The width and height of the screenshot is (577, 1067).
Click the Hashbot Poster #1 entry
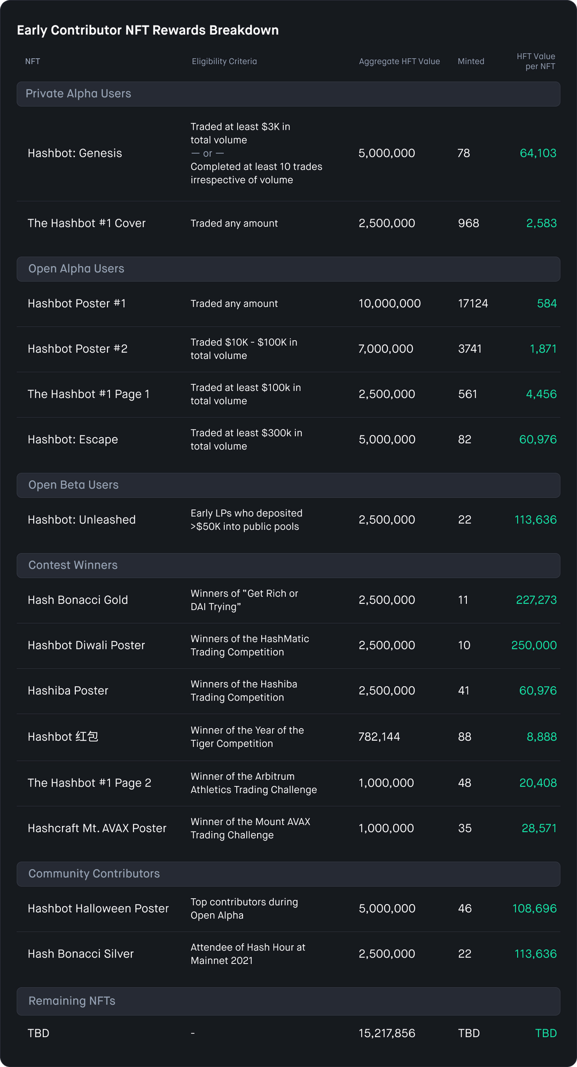[77, 304]
